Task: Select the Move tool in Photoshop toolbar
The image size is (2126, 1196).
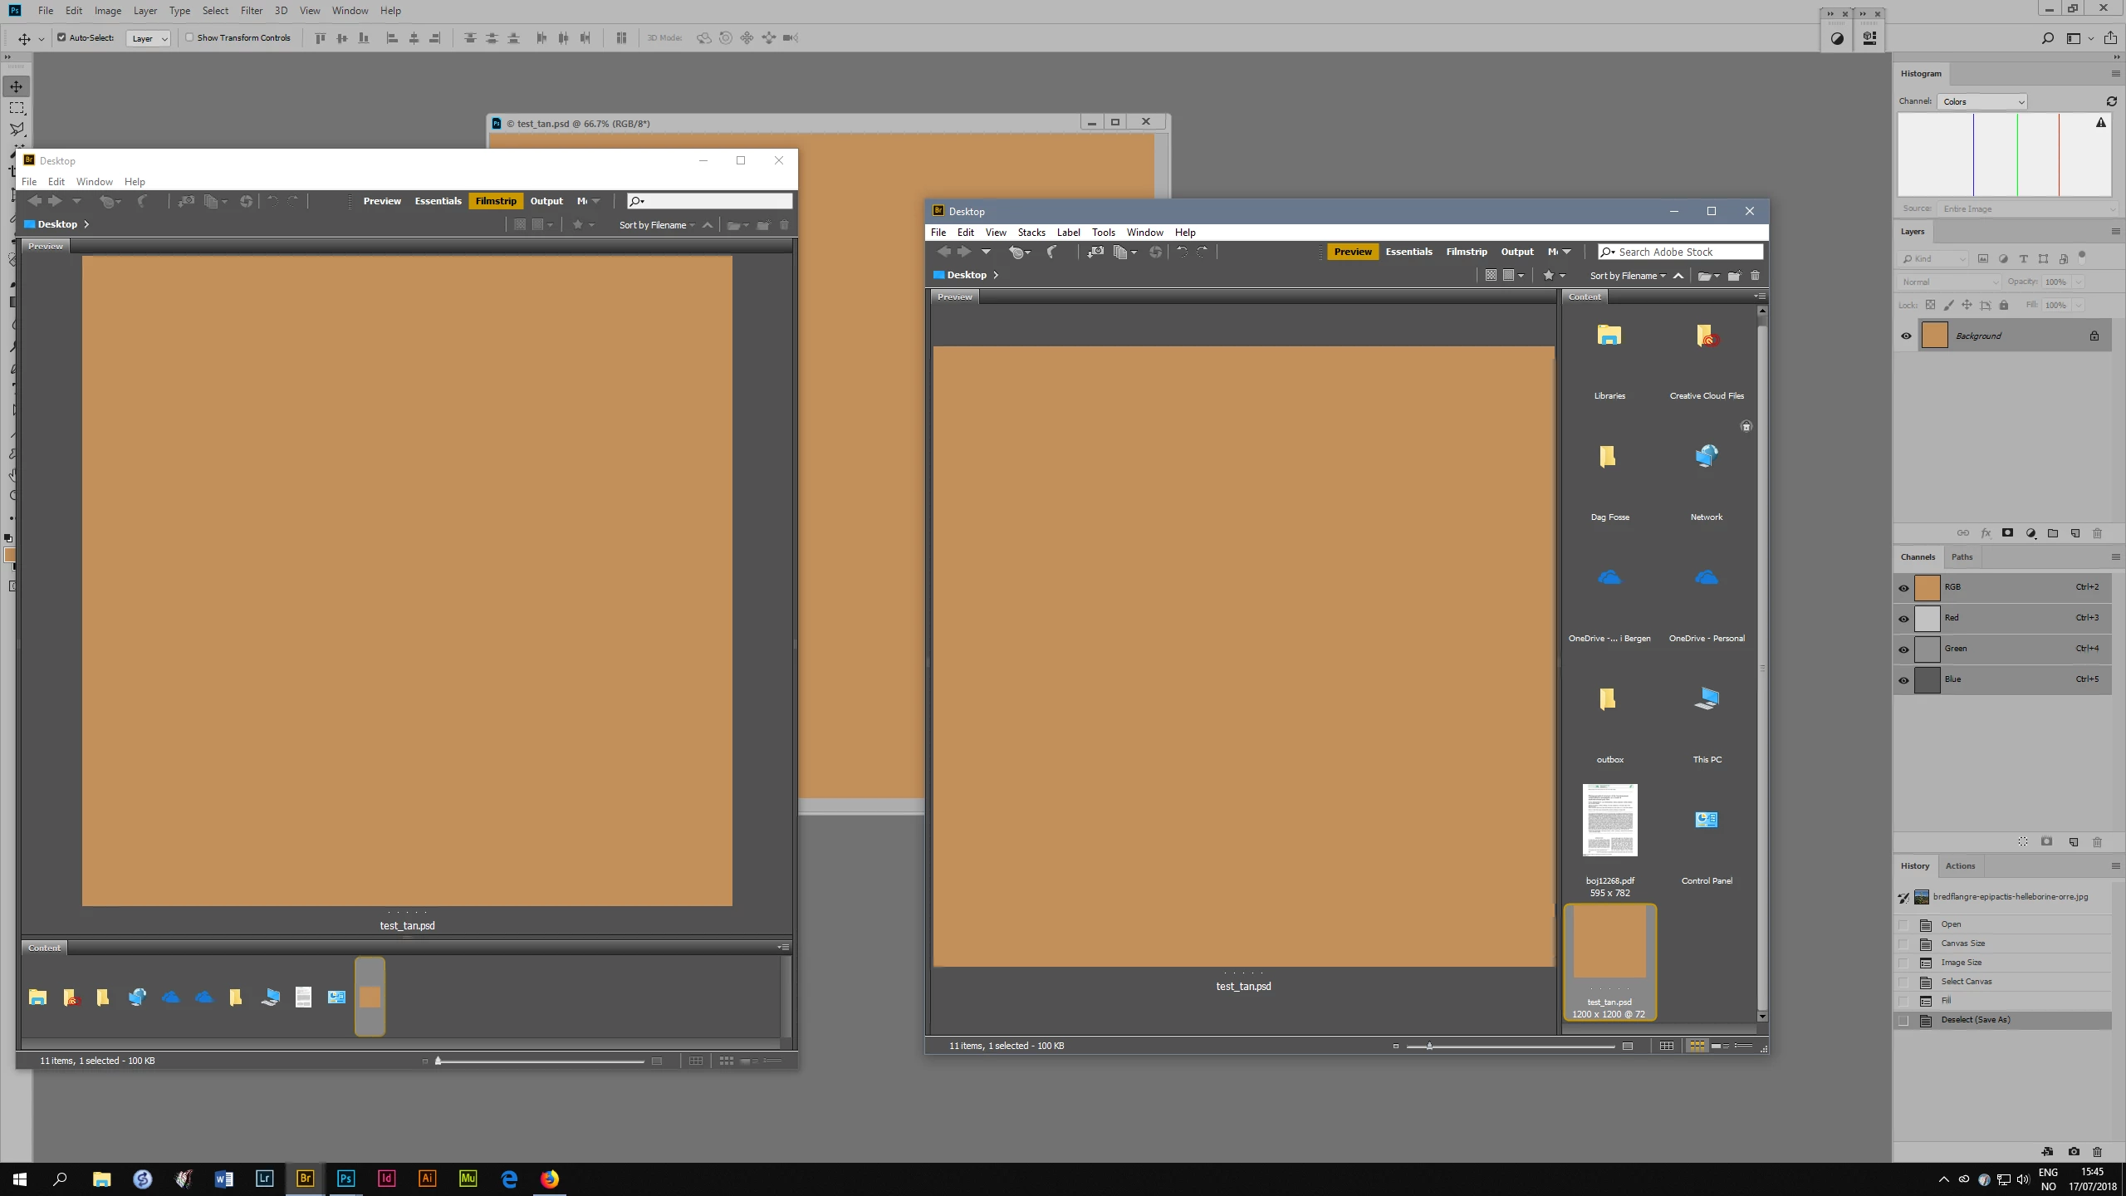Action: pos(16,86)
